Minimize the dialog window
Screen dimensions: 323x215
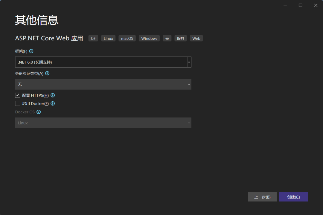click(x=285, y=5)
